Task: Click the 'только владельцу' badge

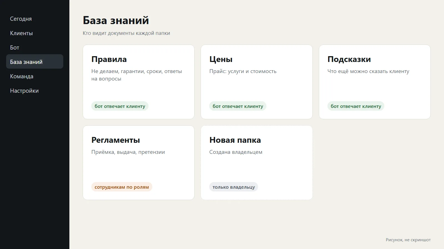Action: point(234,187)
